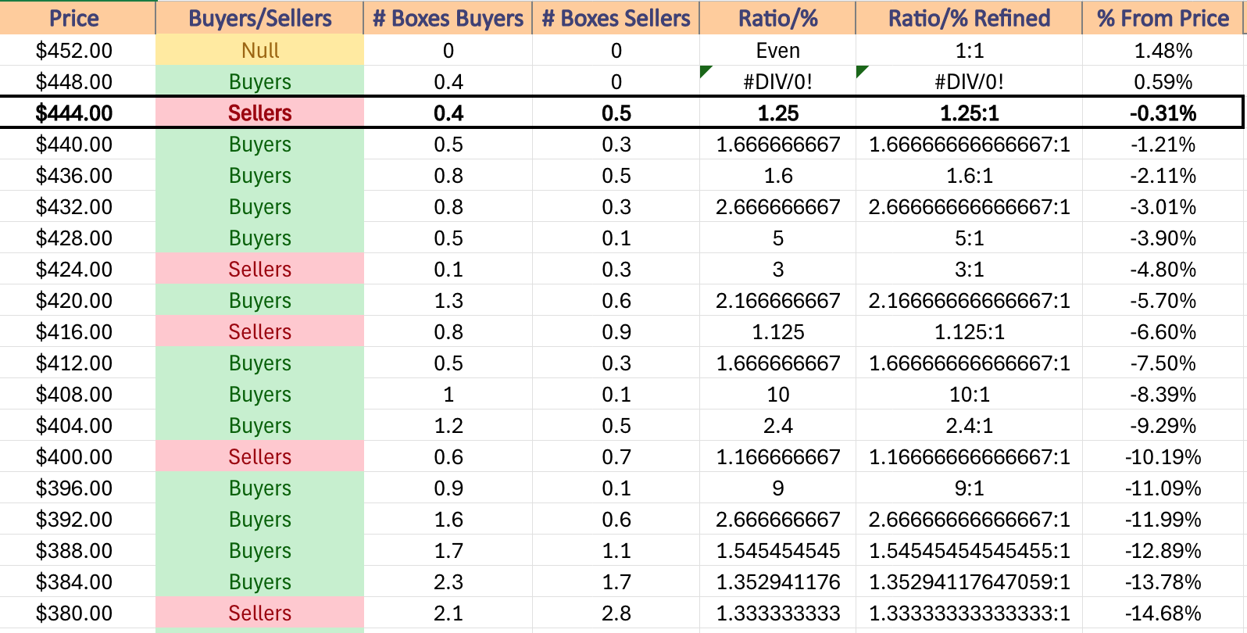1247x633 pixels.
Task: Click the green error triangle in the Ratio/% Refined #DIV/0! cell
Action: coord(861,71)
